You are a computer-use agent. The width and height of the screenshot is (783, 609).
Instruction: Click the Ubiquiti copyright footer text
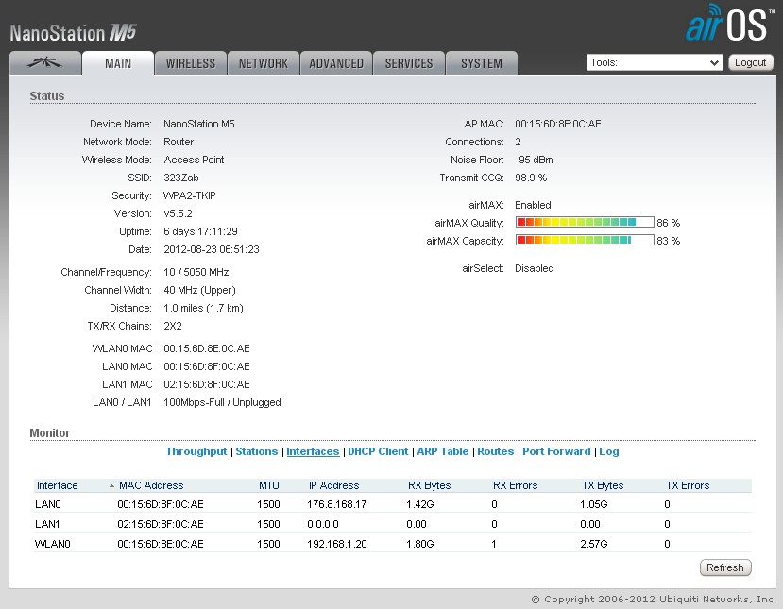(x=654, y=599)
